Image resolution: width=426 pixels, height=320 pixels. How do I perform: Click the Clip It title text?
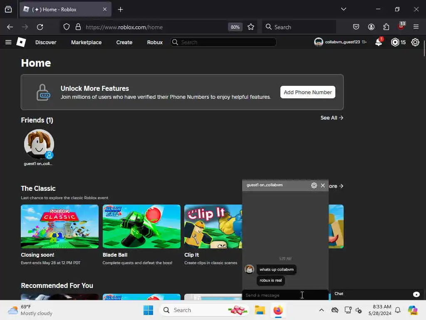coord(191,255)
